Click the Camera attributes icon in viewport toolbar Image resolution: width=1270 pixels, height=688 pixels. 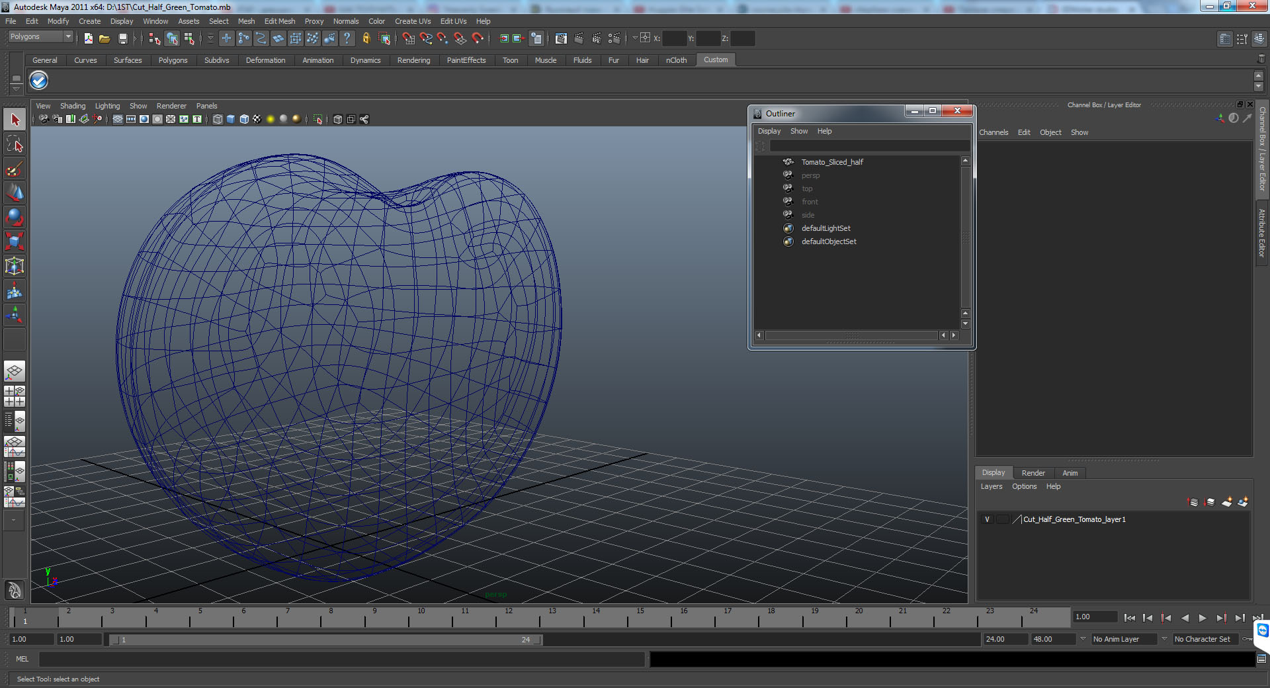point(58,119)
